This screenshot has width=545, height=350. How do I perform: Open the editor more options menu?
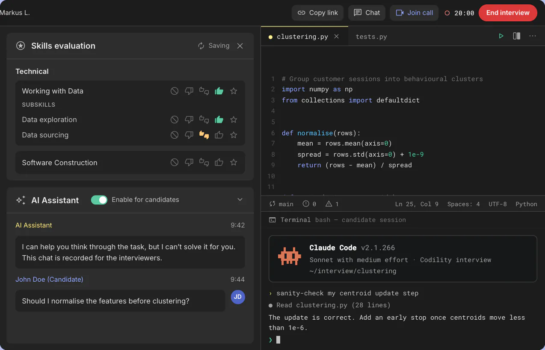coord(533,36)
